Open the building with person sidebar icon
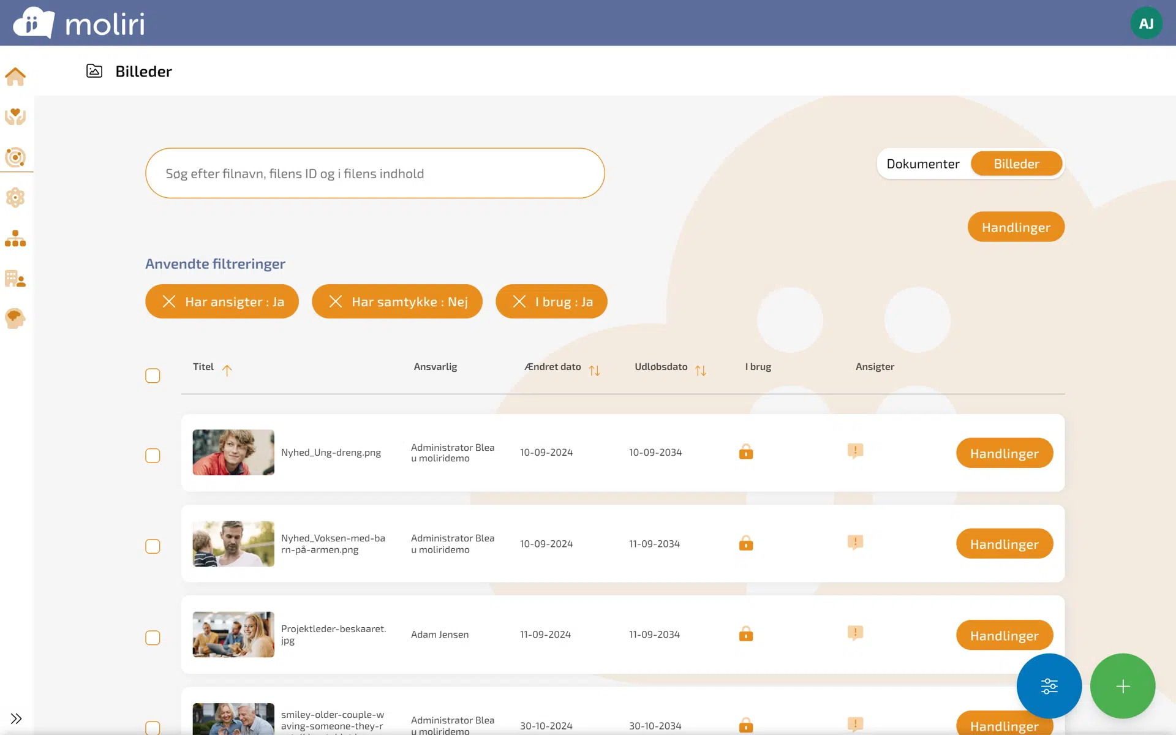Image resolution: width=1176 pixels, height=735 pixels. (x=15, y=279)
